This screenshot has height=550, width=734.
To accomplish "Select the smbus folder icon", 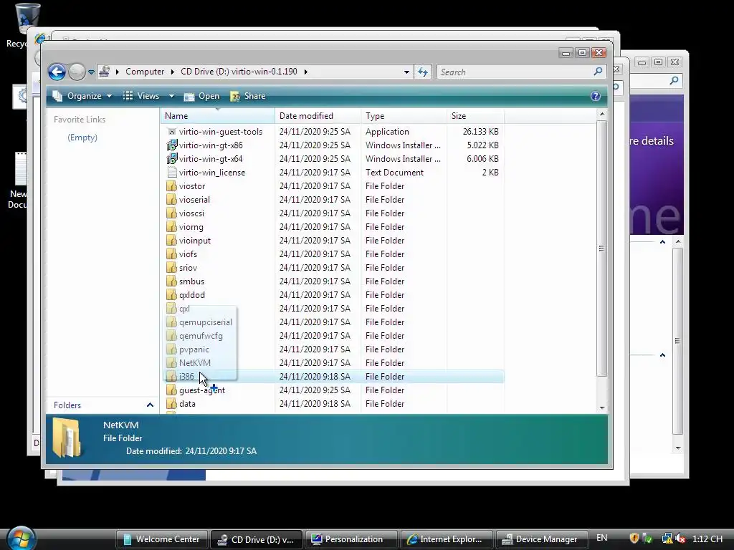I will [172, 281].
